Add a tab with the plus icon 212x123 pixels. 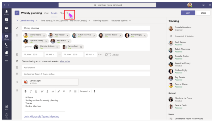click(x=67, y=13)
